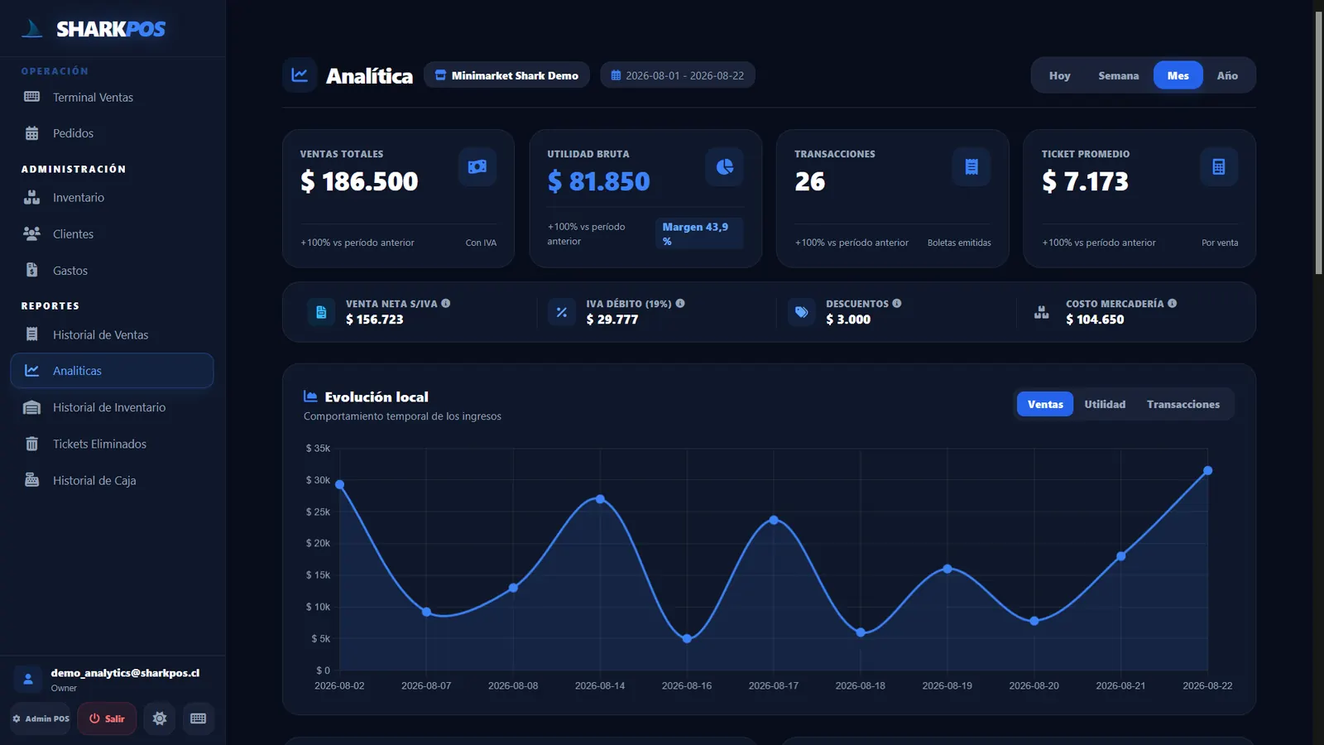Show Transacciones series in Evolución local chart
The image size is (1324, 745).
[x=1183, y=404]
